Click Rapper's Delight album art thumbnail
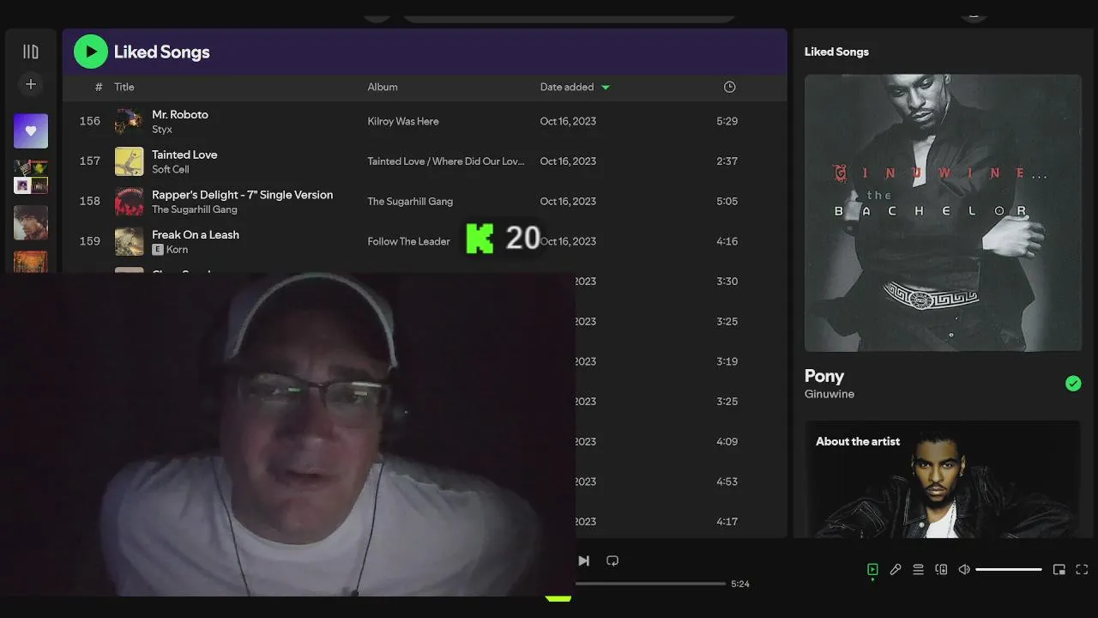 pos(130,201)
